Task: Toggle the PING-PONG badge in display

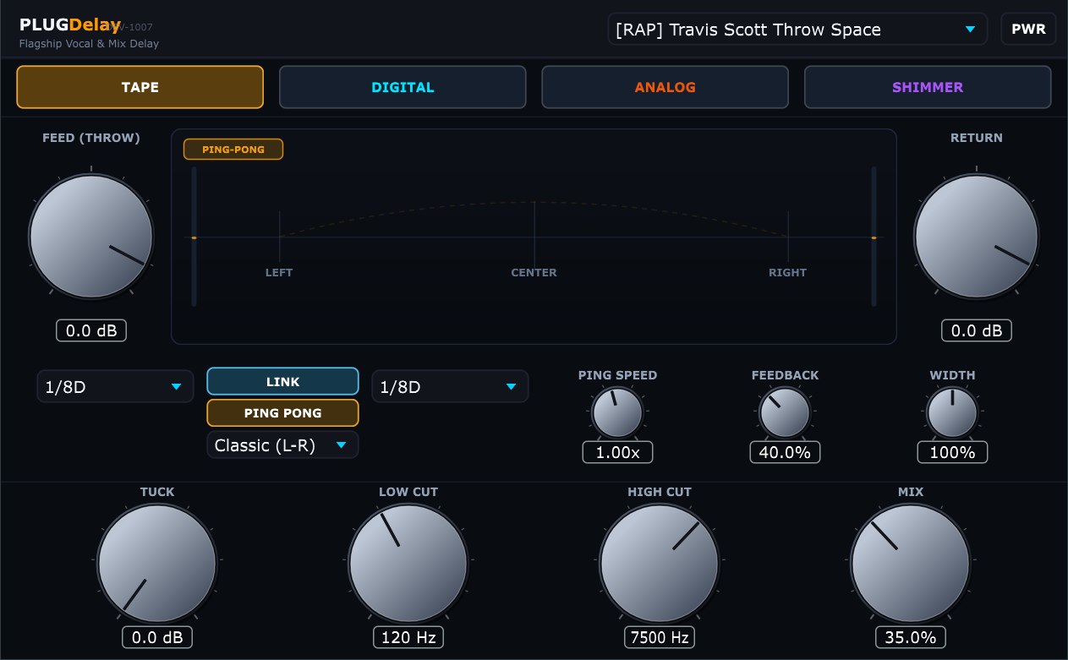Action: 233,150
